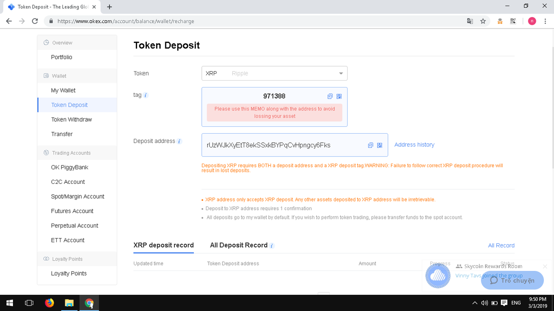Open the Windows Start menu
Image resolution: width=554 pixels, height=311 pixels.
pos(10,303)
